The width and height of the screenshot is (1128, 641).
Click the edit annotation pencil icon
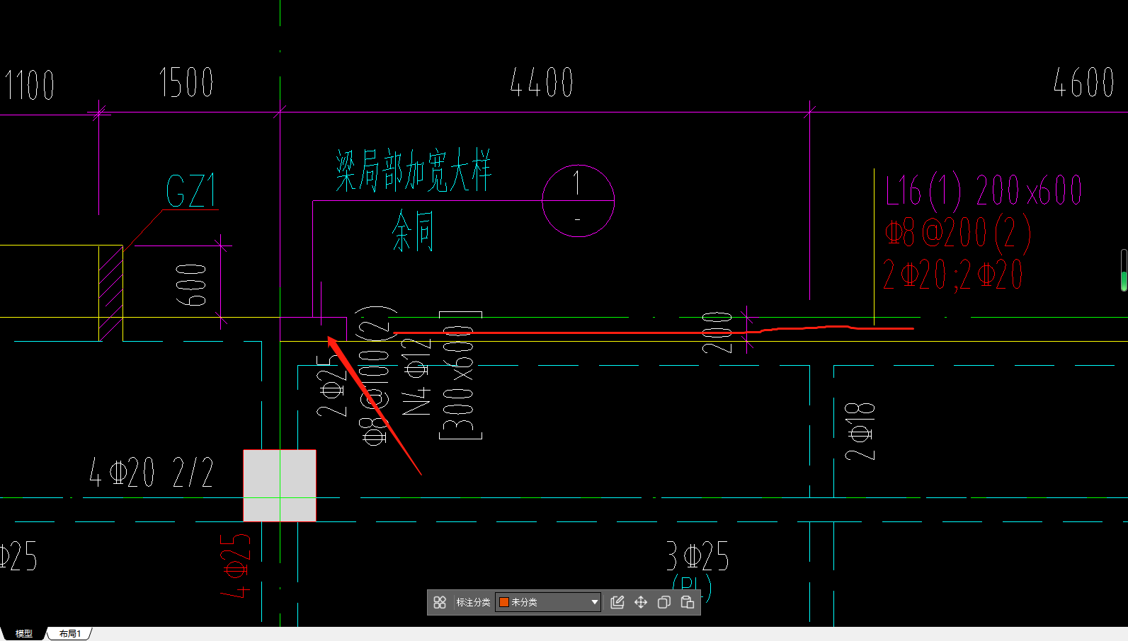point(617,602)
